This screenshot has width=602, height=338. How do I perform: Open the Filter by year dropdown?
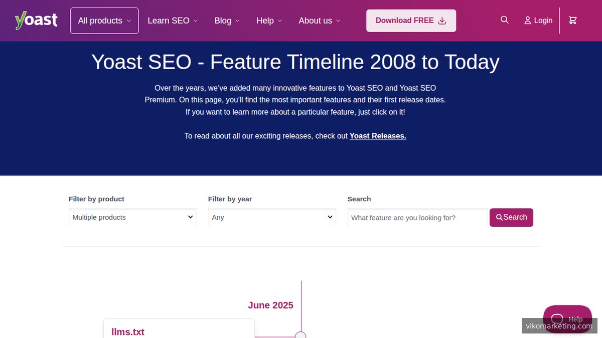pyautogui.click(x=271, y=217)
